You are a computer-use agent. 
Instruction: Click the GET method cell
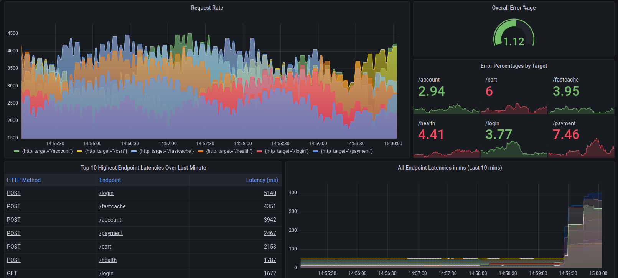coord(12,273)
